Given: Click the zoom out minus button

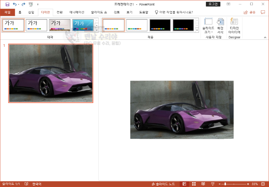Looking at the screenshot, I should [x=220, y=184].
